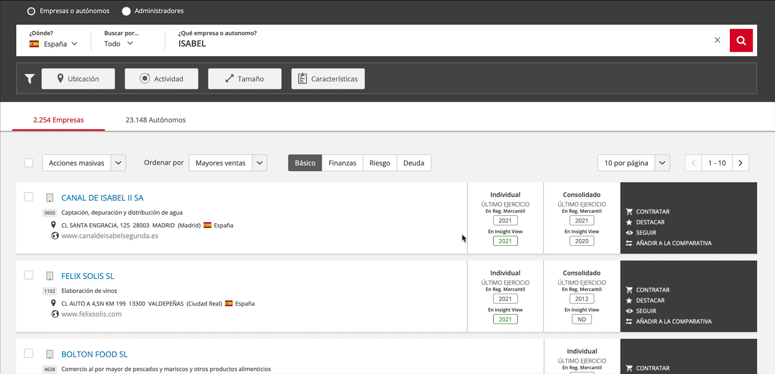775x374 pixels.
Task: Click the red magnifier search icon
Action: point(741,40)
